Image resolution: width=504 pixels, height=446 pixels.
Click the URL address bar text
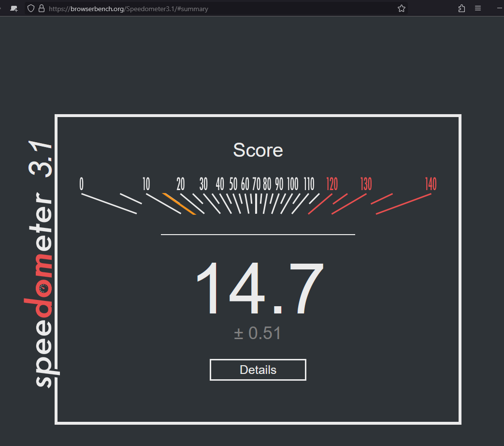click(129, 9)
